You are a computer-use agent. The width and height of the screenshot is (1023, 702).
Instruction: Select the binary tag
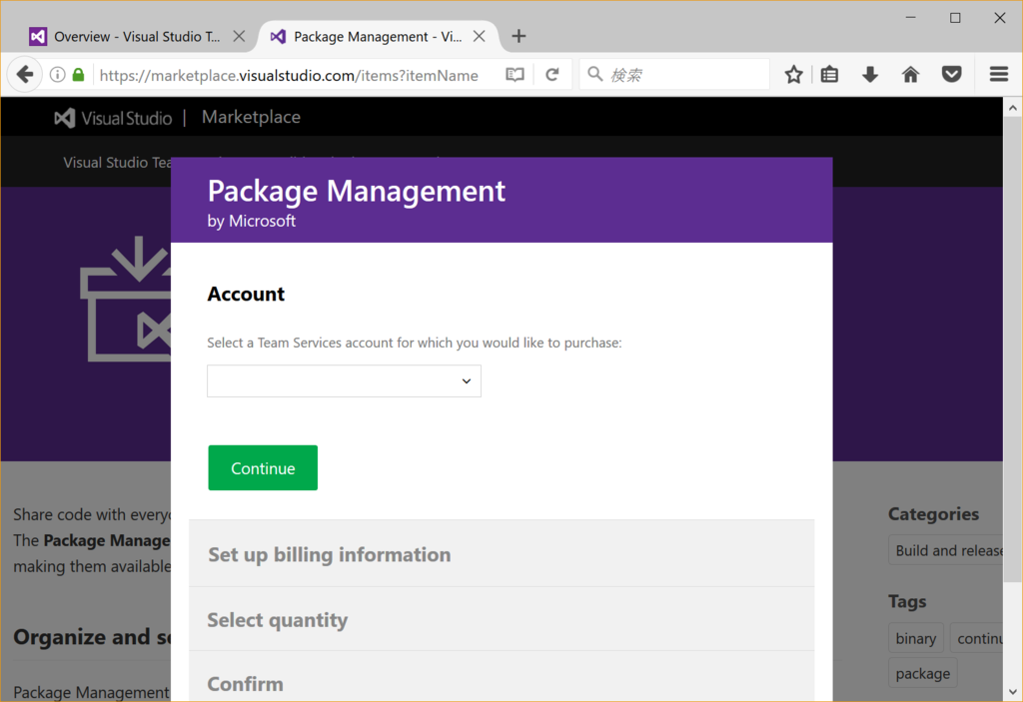click(915, 639)
